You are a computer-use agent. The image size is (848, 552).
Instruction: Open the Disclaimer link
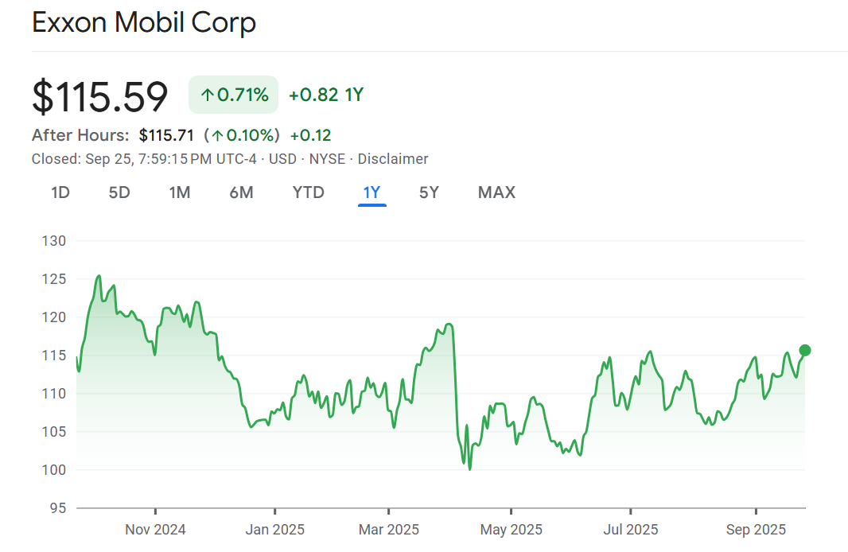click(x=393, y=159)
